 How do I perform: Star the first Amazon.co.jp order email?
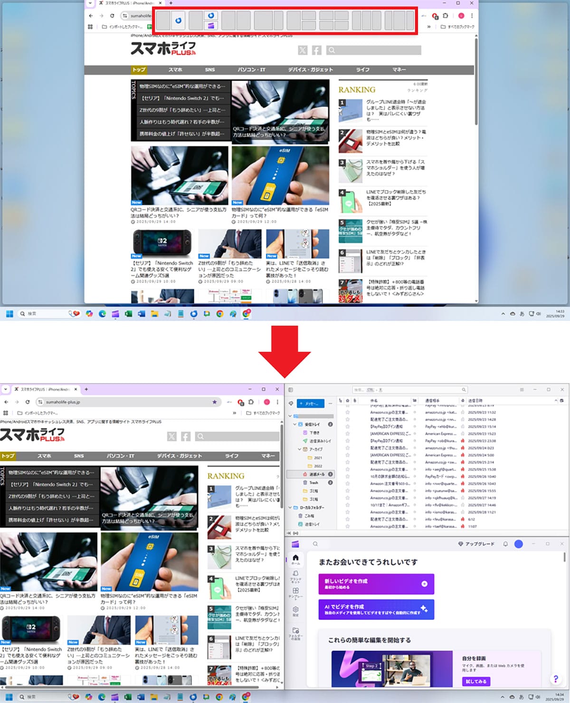(347, 412)
